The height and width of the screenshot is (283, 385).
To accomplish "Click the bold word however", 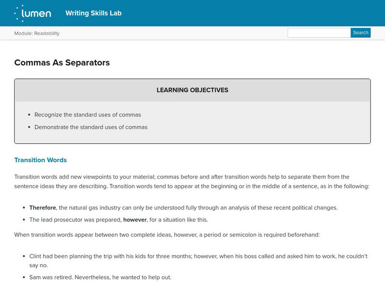I will coord(135,220).
